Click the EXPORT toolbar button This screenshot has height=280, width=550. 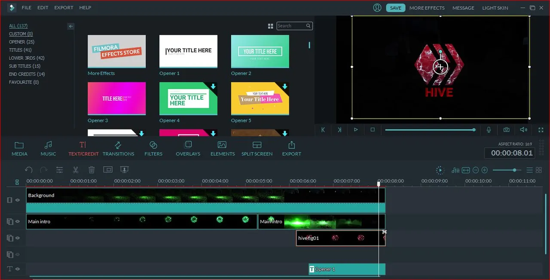coord(292,148)
